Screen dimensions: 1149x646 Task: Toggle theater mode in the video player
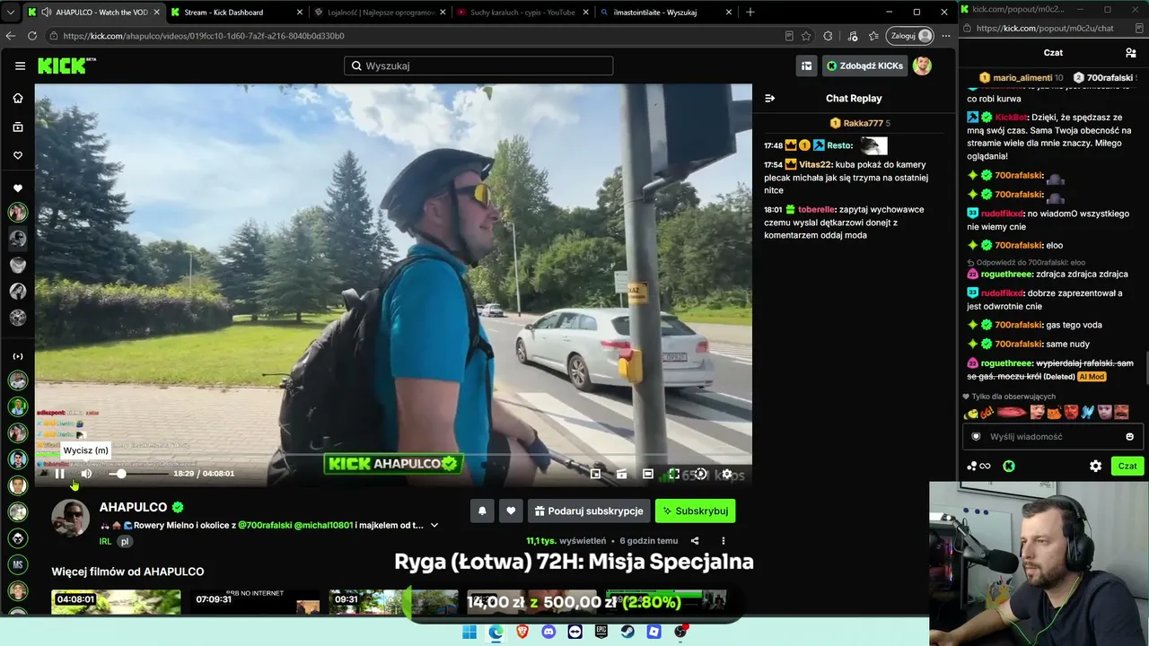[x=648, y=474]
